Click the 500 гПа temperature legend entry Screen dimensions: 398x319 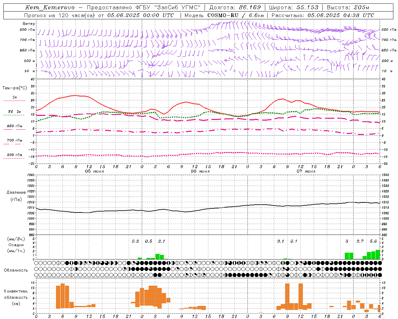[15, 155]
